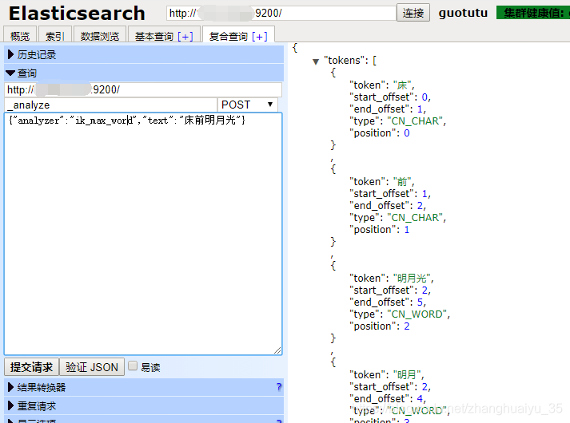Click the 连接 connect button
Viewport: 570px width, 423px height.
[413, 13]
